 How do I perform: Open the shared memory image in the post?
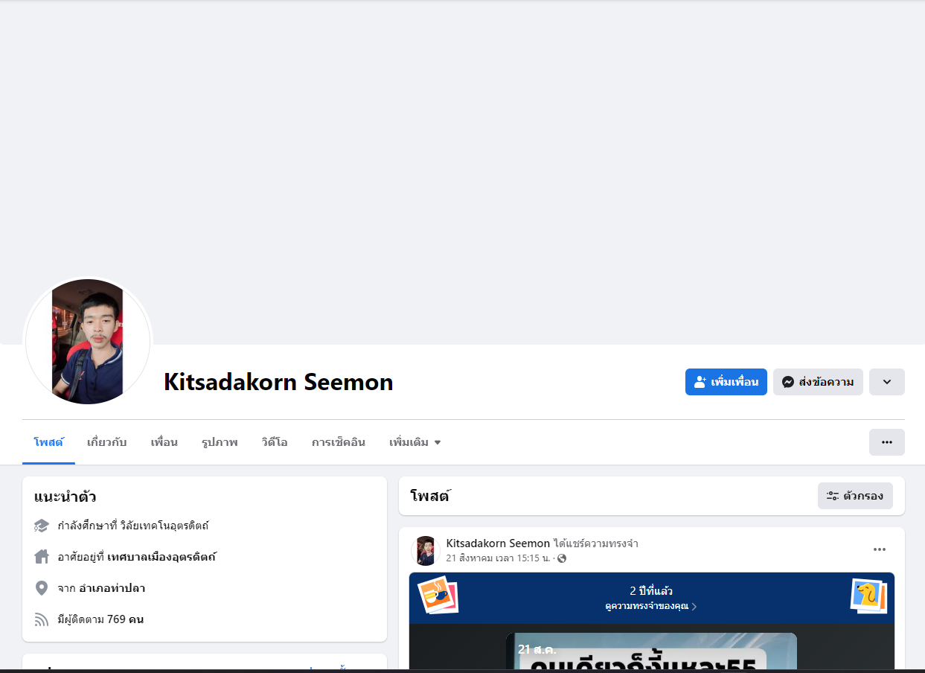coord(651,650)
